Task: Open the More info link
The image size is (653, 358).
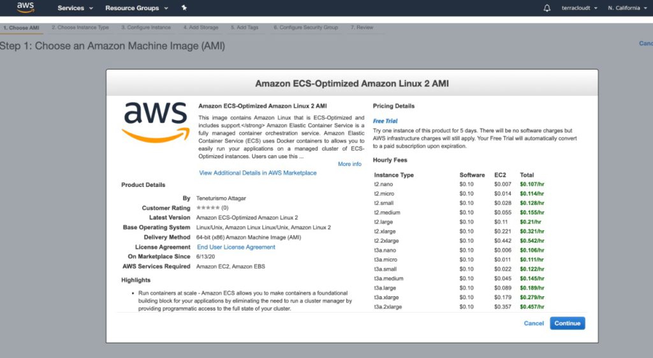Action: pos(349,164)
